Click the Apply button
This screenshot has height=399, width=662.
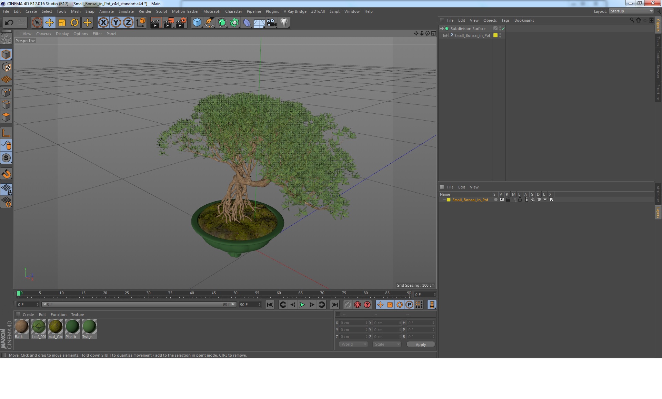coord(421,344)
